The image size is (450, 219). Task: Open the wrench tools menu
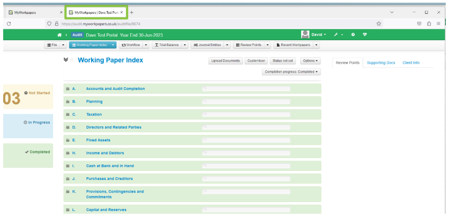pos(336,34)
